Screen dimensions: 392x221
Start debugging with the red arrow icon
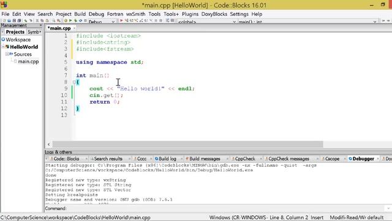pos(121,20)
